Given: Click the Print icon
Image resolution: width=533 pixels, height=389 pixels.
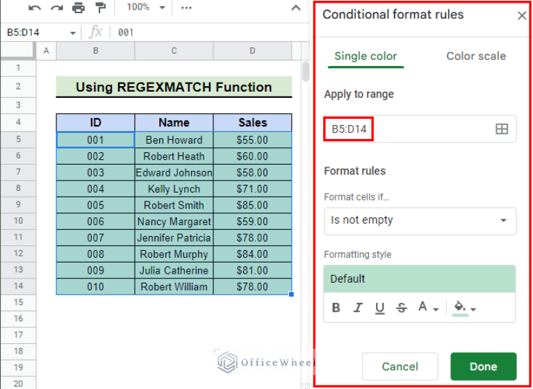Looking at the screenshot, I should coord(79,8).
